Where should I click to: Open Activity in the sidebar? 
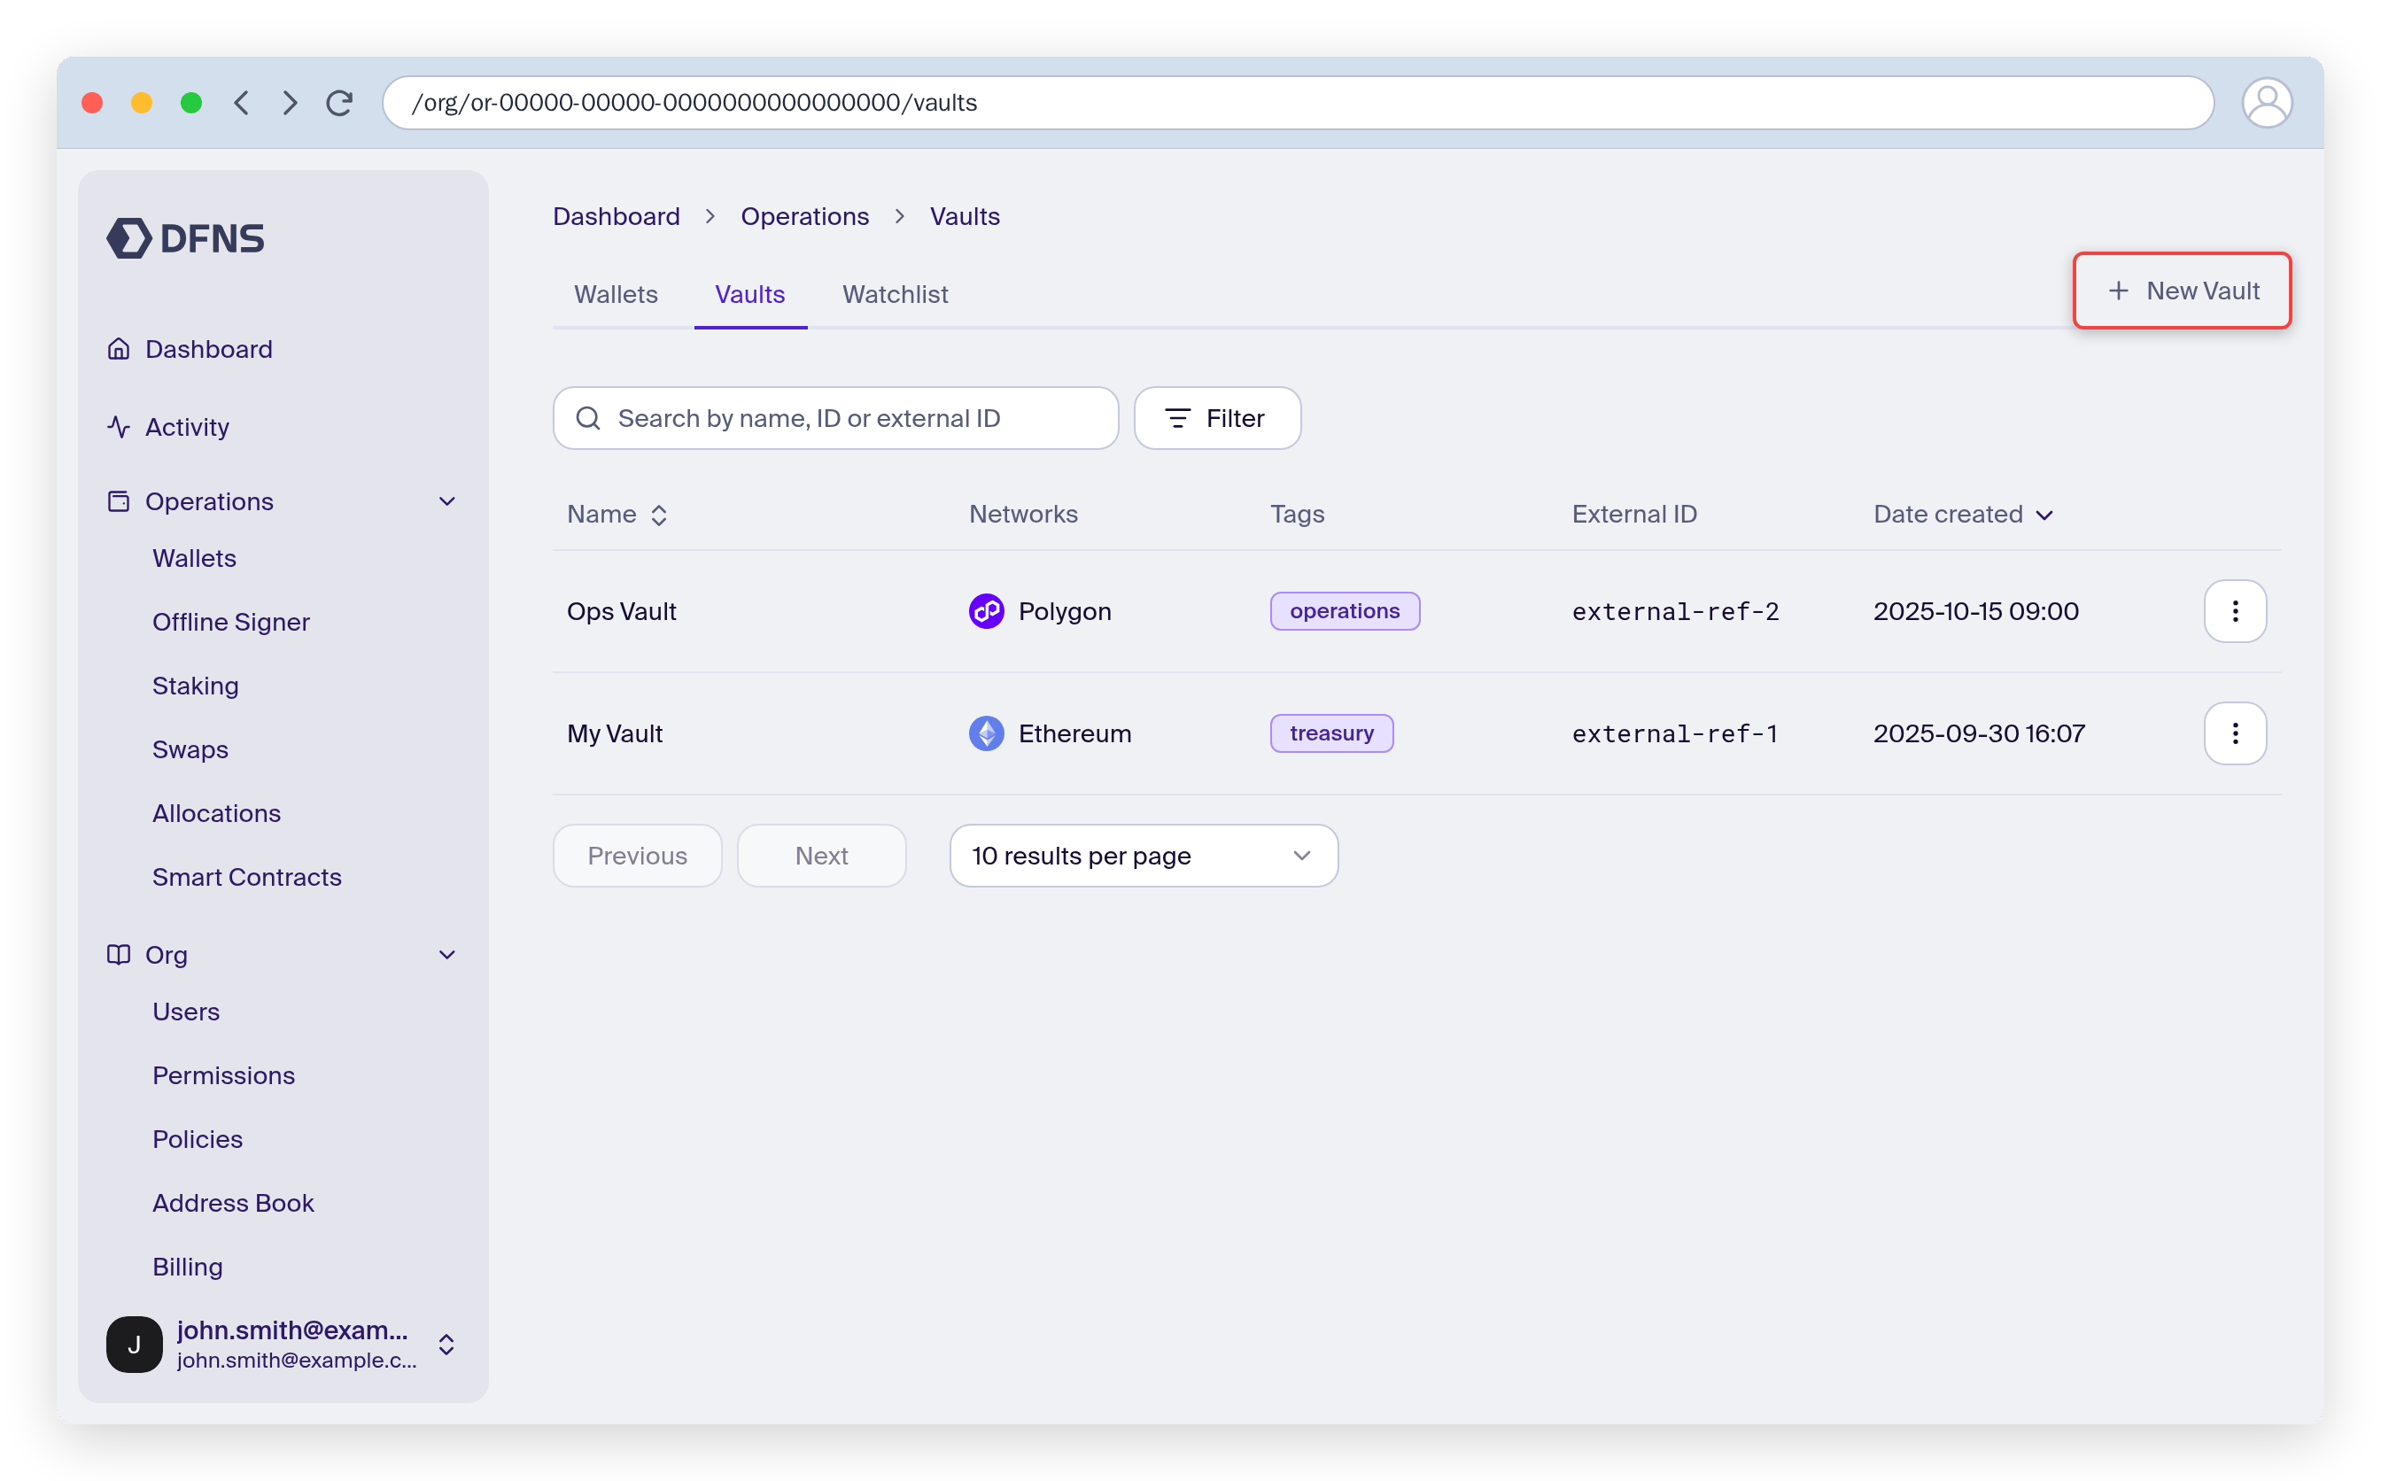187,427
